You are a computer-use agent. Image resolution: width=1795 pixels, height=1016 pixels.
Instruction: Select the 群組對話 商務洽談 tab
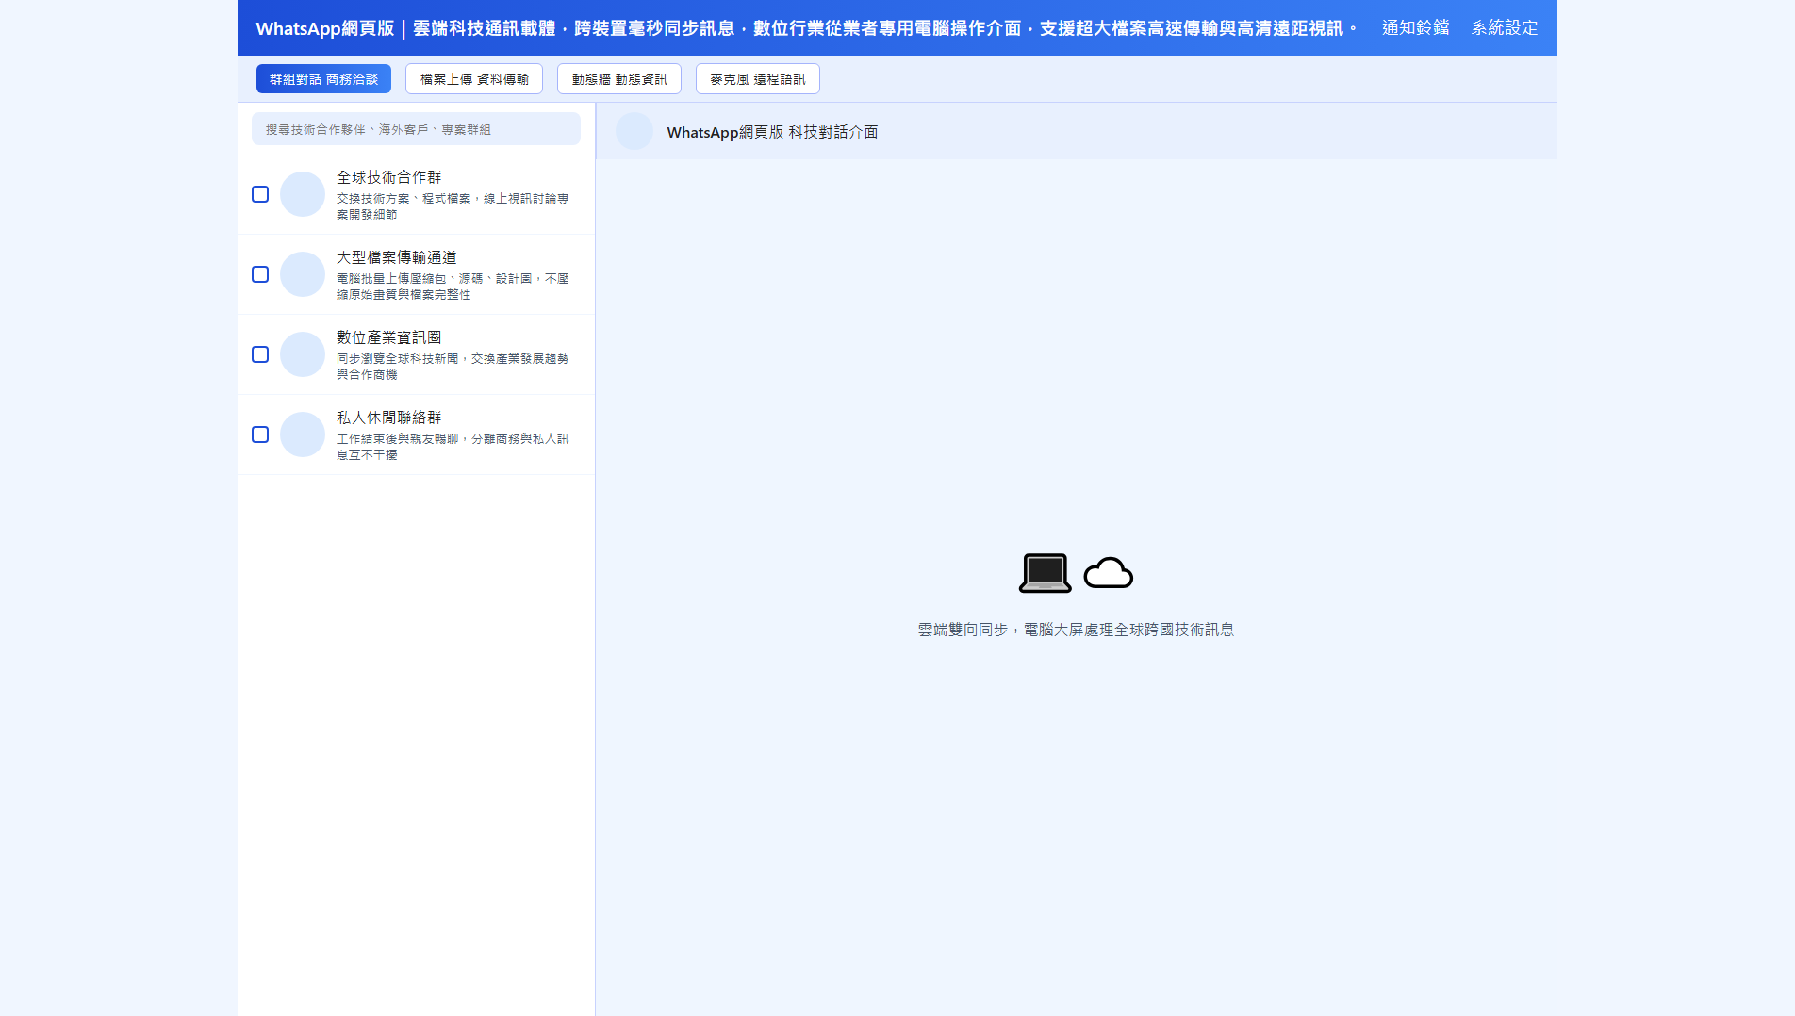pyautogui.click(x=323, y=79)
